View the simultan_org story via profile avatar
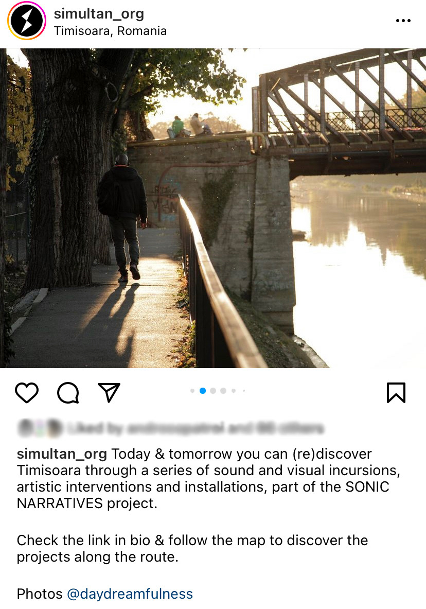Viewport: 426px width, 609px height. pos(27,21)
